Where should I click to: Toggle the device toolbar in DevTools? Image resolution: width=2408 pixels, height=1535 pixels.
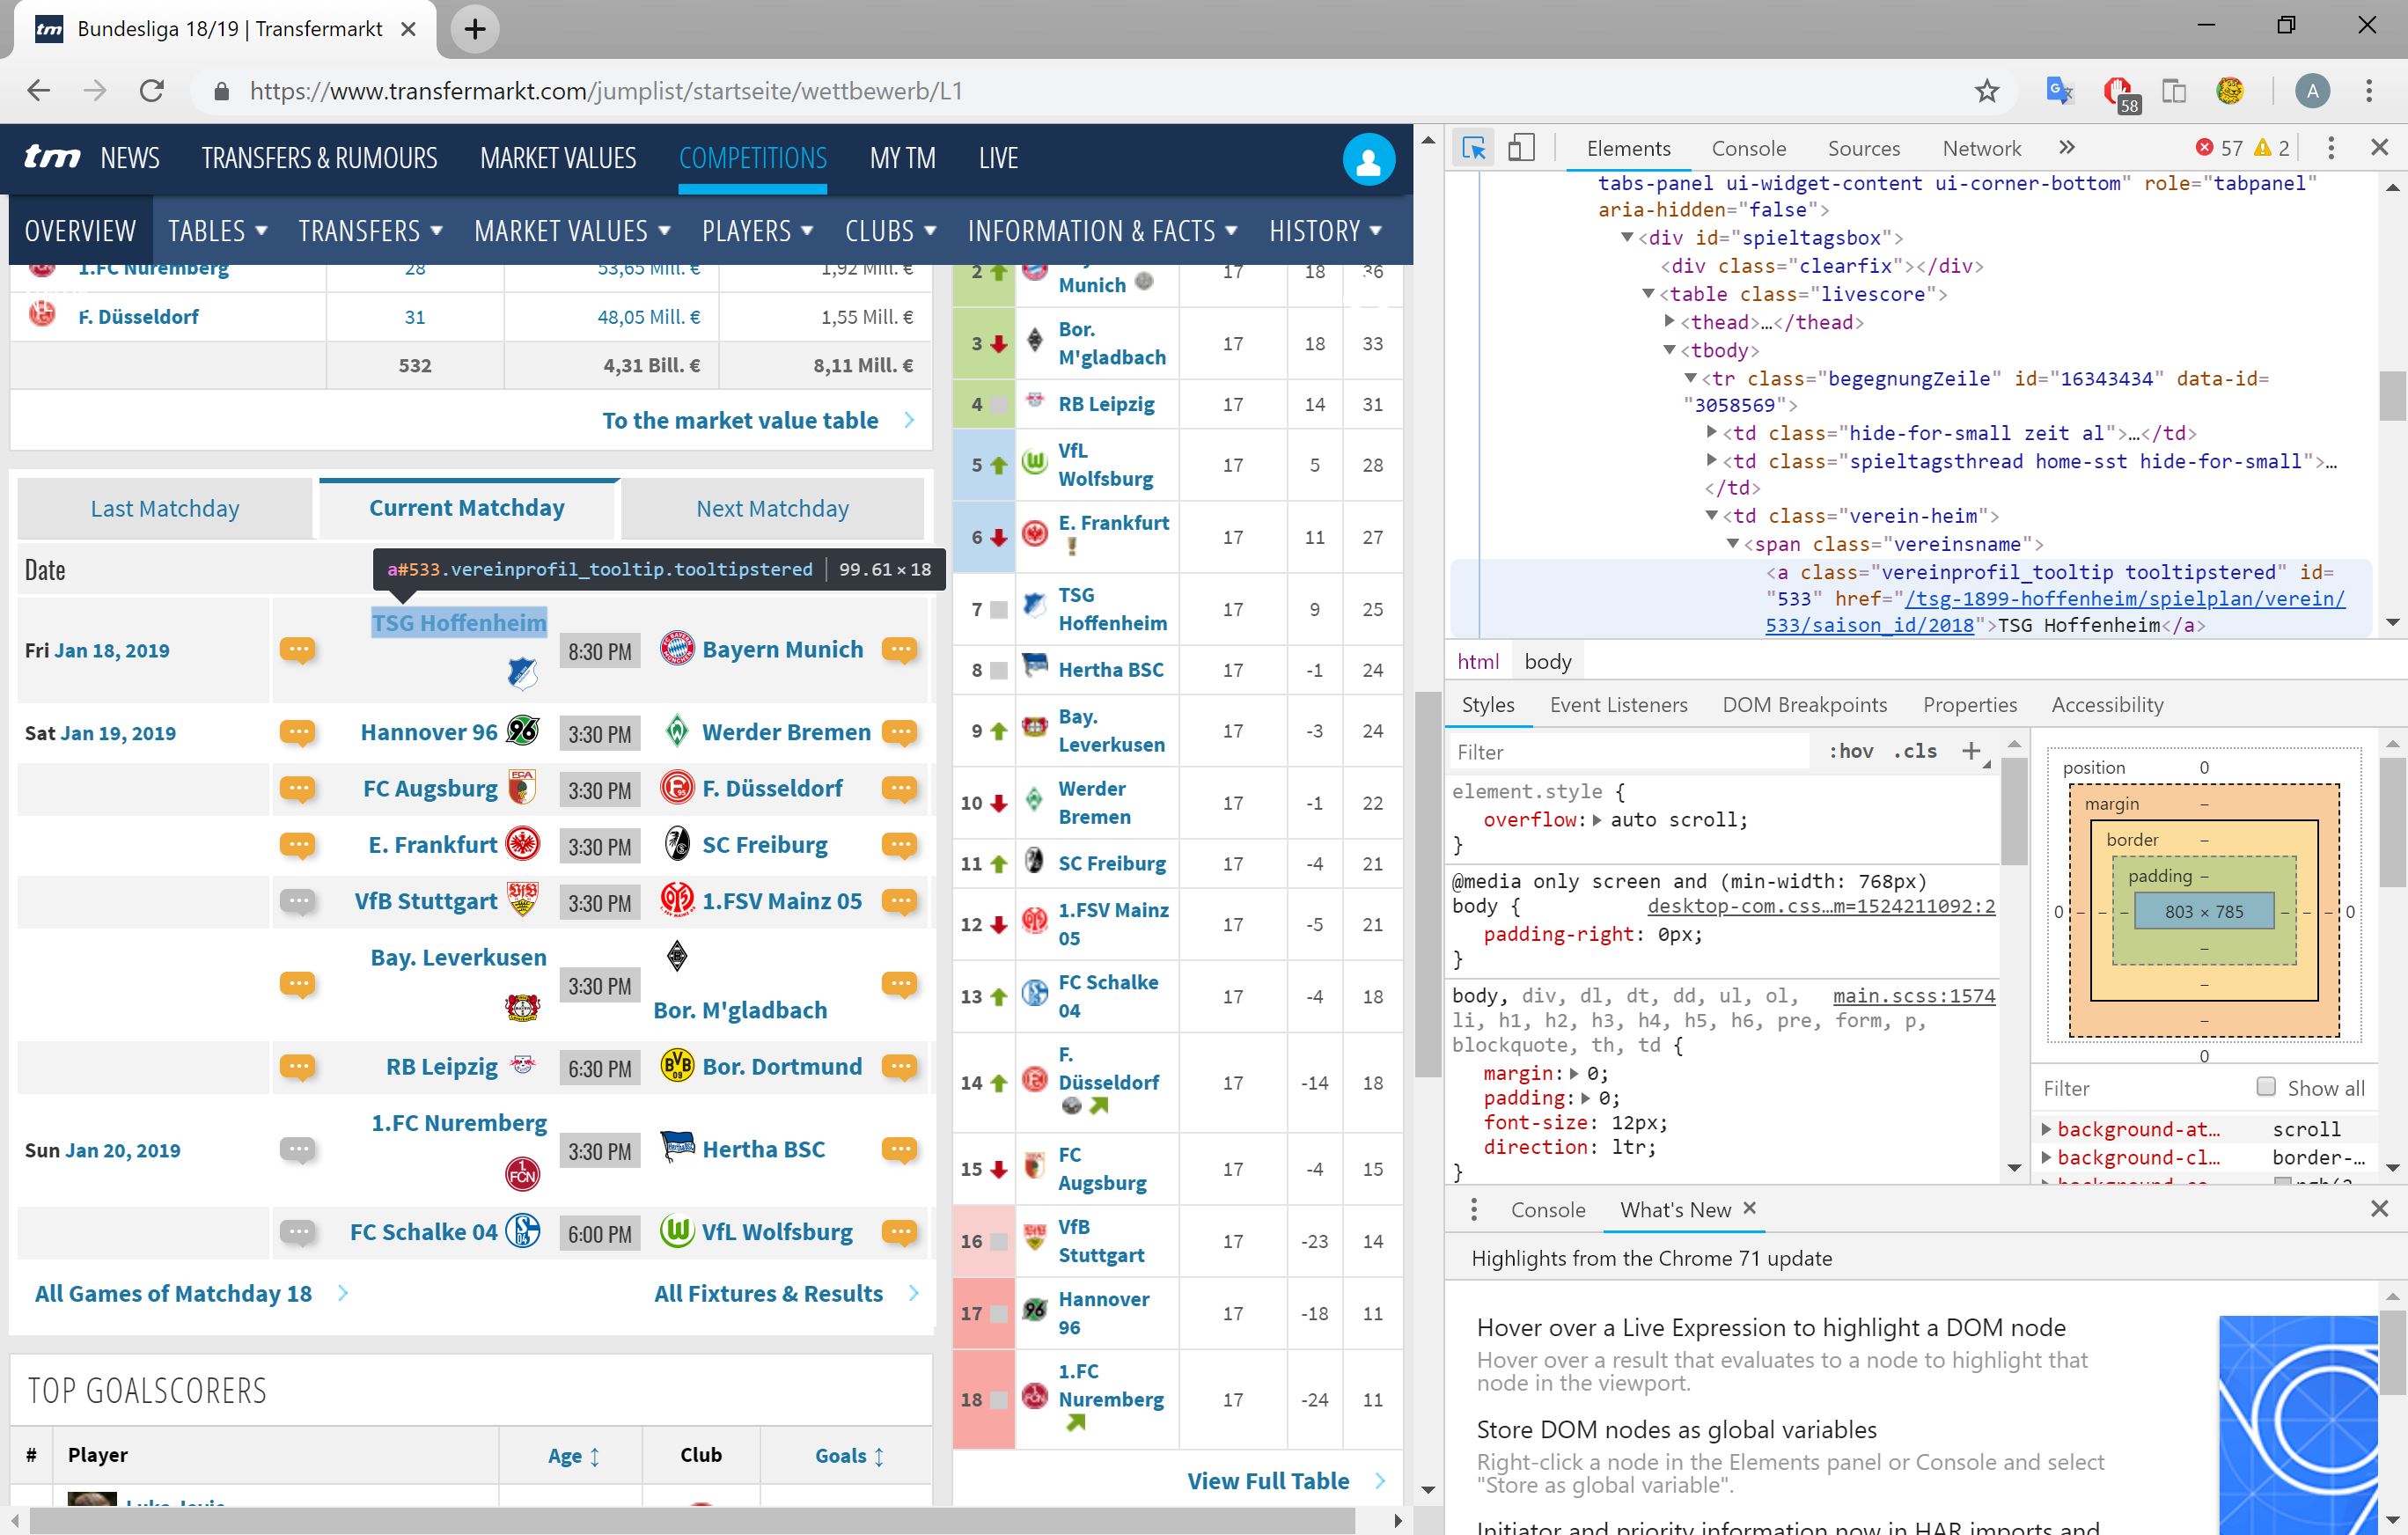(1522, 147)
